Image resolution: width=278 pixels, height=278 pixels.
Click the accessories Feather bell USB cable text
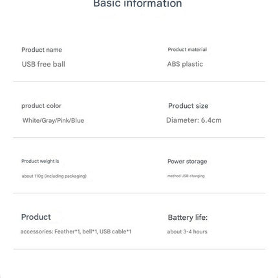point(76,231)
